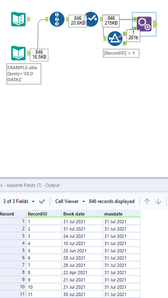Click the Book date column header
Screen dimensions: 168x298
(82, 214)
